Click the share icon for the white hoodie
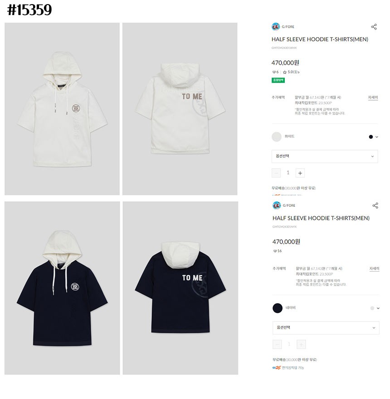 (374, 27)
